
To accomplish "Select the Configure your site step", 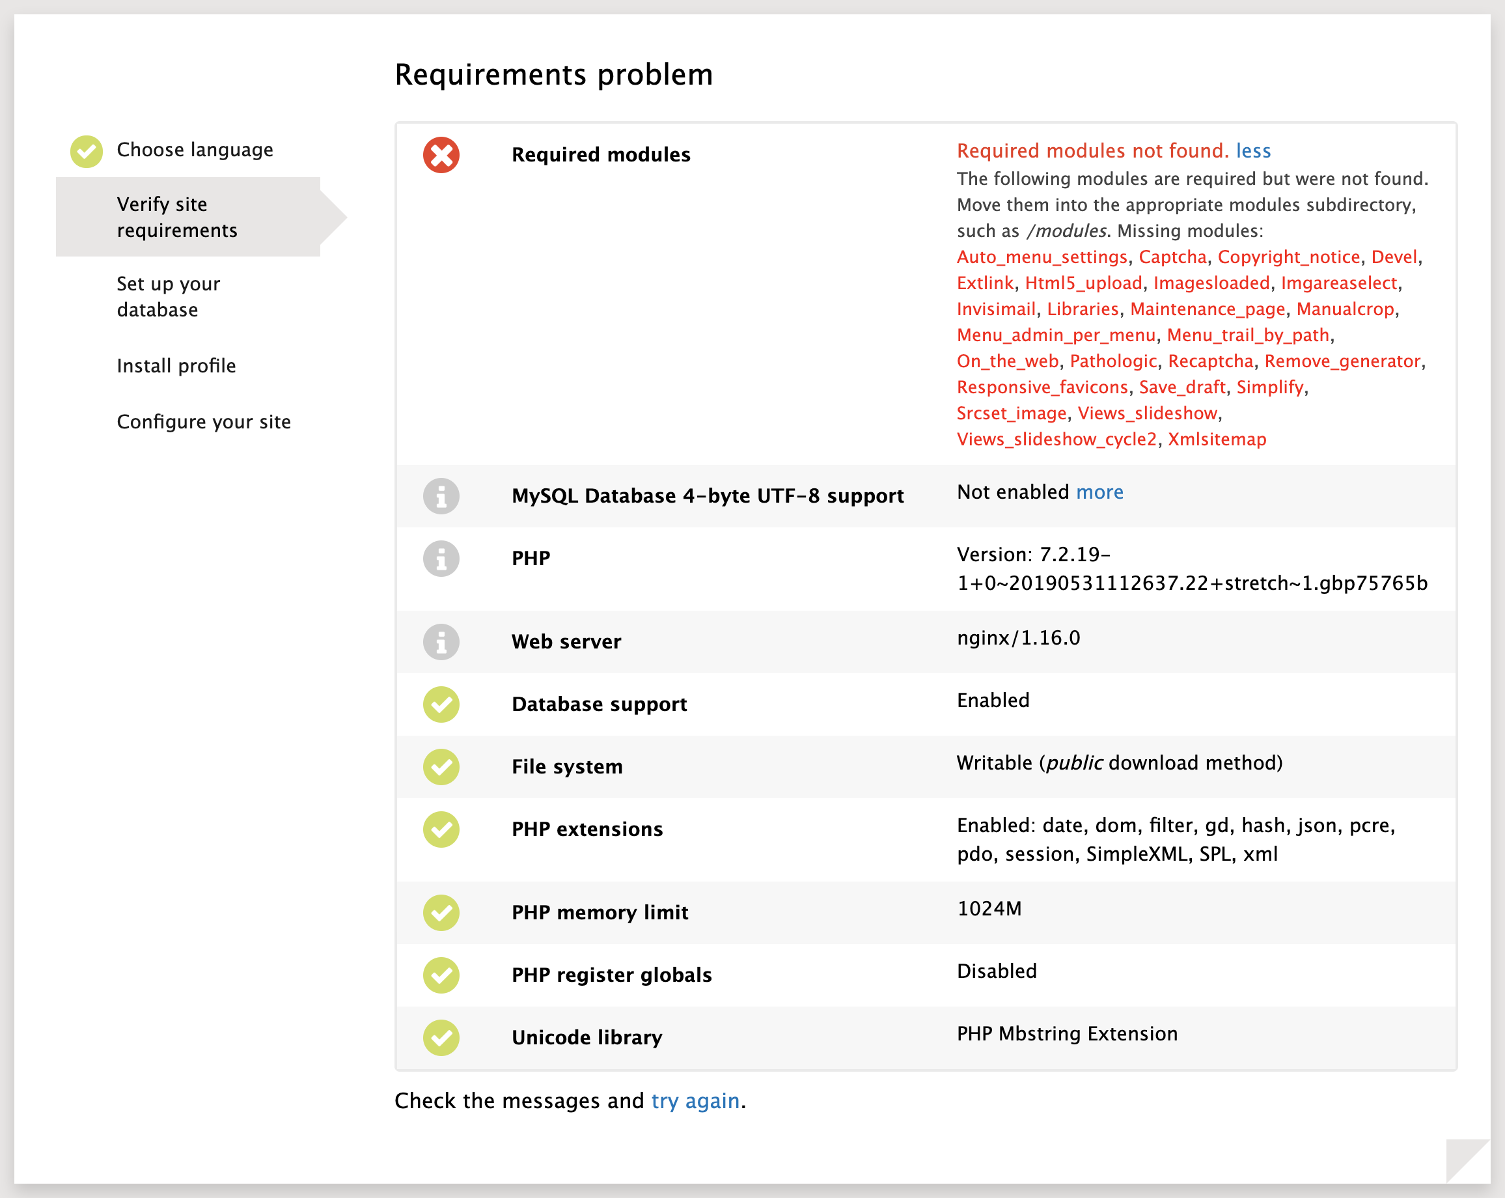I will click(x=204, y=422).
